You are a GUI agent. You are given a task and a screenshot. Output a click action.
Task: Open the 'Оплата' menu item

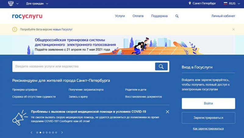(138, 16)
